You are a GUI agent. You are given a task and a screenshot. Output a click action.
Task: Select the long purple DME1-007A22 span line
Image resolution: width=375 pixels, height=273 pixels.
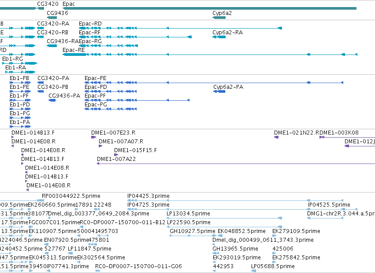(236, 164)
